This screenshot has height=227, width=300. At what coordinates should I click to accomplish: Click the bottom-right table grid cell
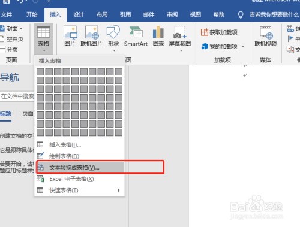(119, 132)
